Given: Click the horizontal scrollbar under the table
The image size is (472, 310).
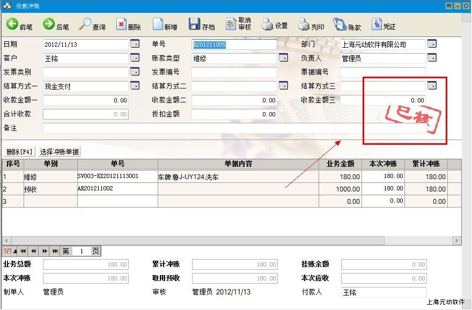Looking at the screenshot, I should (x=231, y=241).
